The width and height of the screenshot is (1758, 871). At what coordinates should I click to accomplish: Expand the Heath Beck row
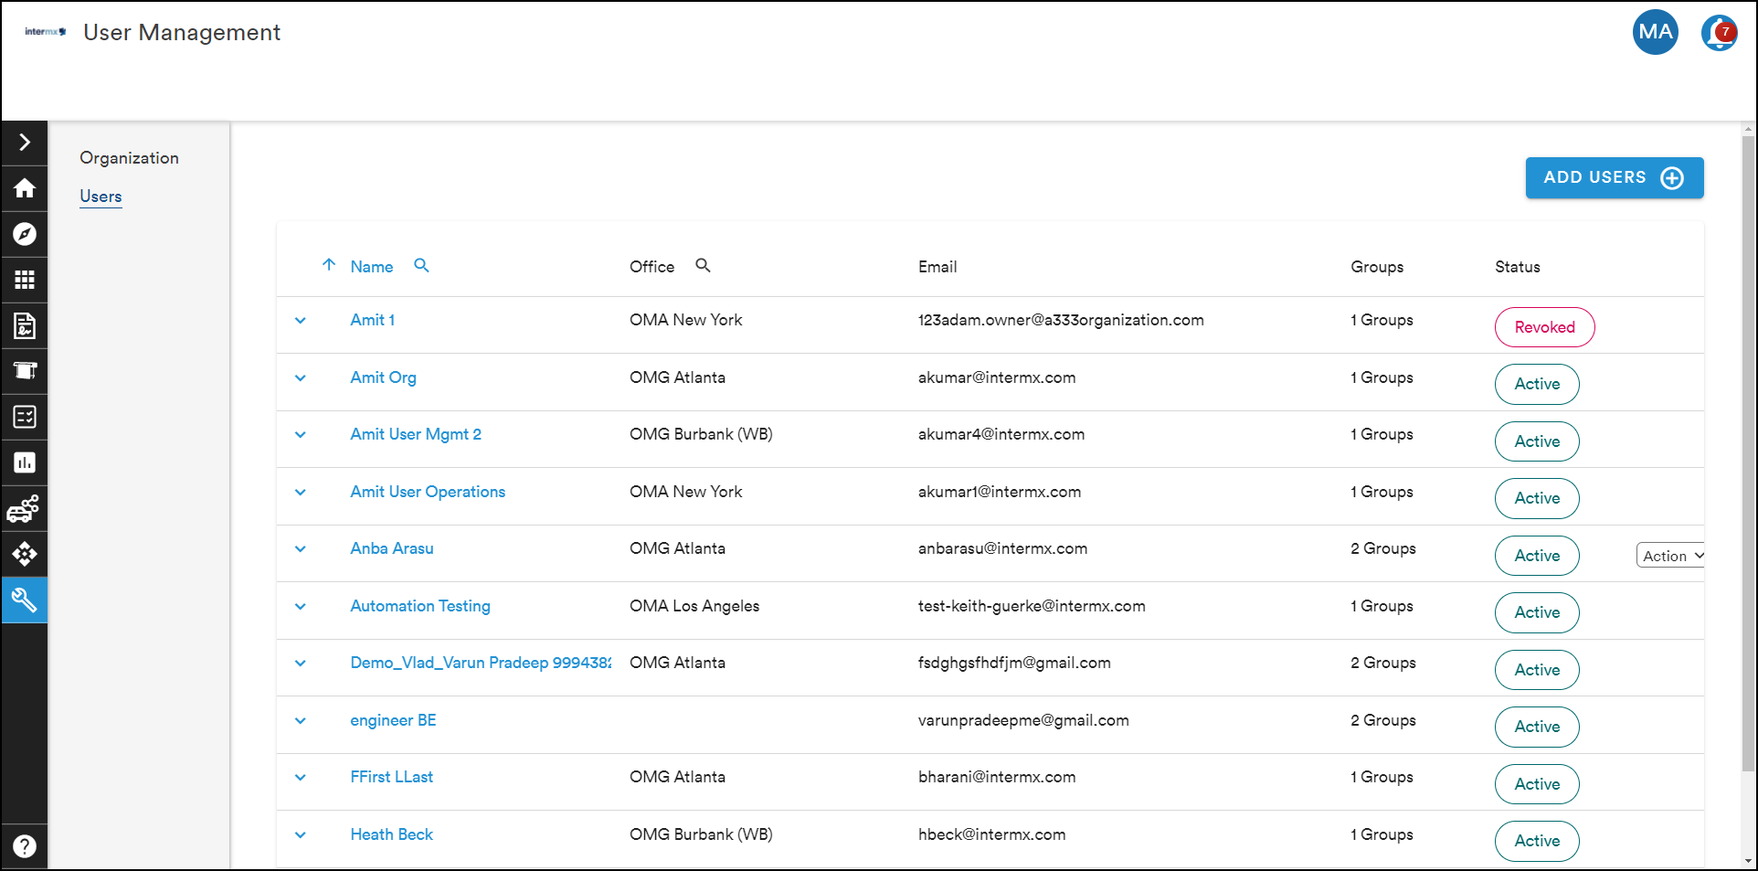pos(301,835)
